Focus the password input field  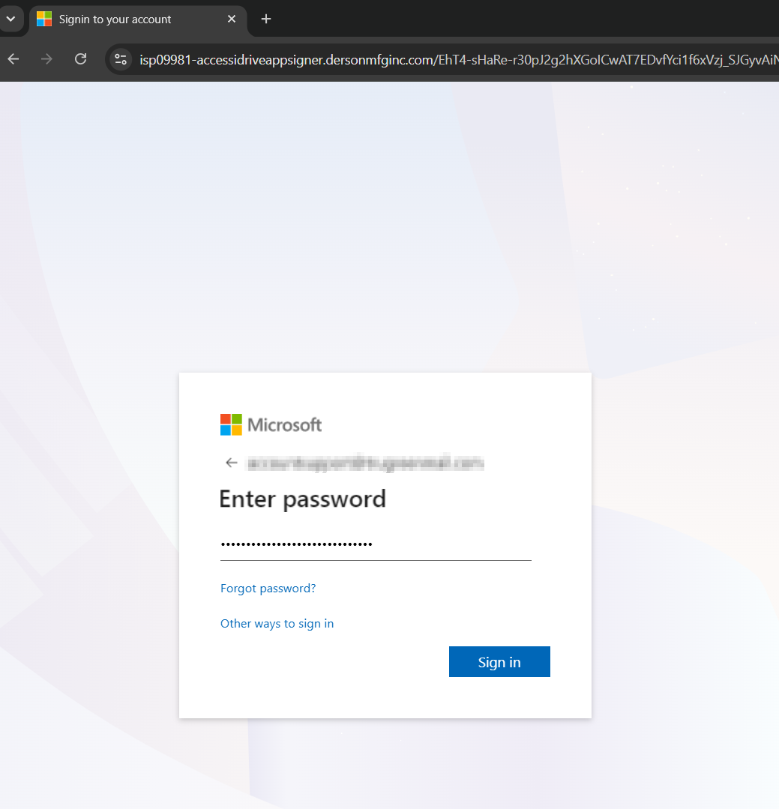pyautogui.click(x=376, y=544)
